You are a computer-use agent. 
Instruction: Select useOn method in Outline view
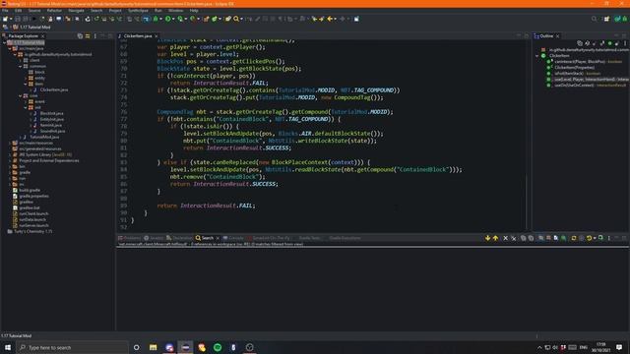tap(587, 86)
